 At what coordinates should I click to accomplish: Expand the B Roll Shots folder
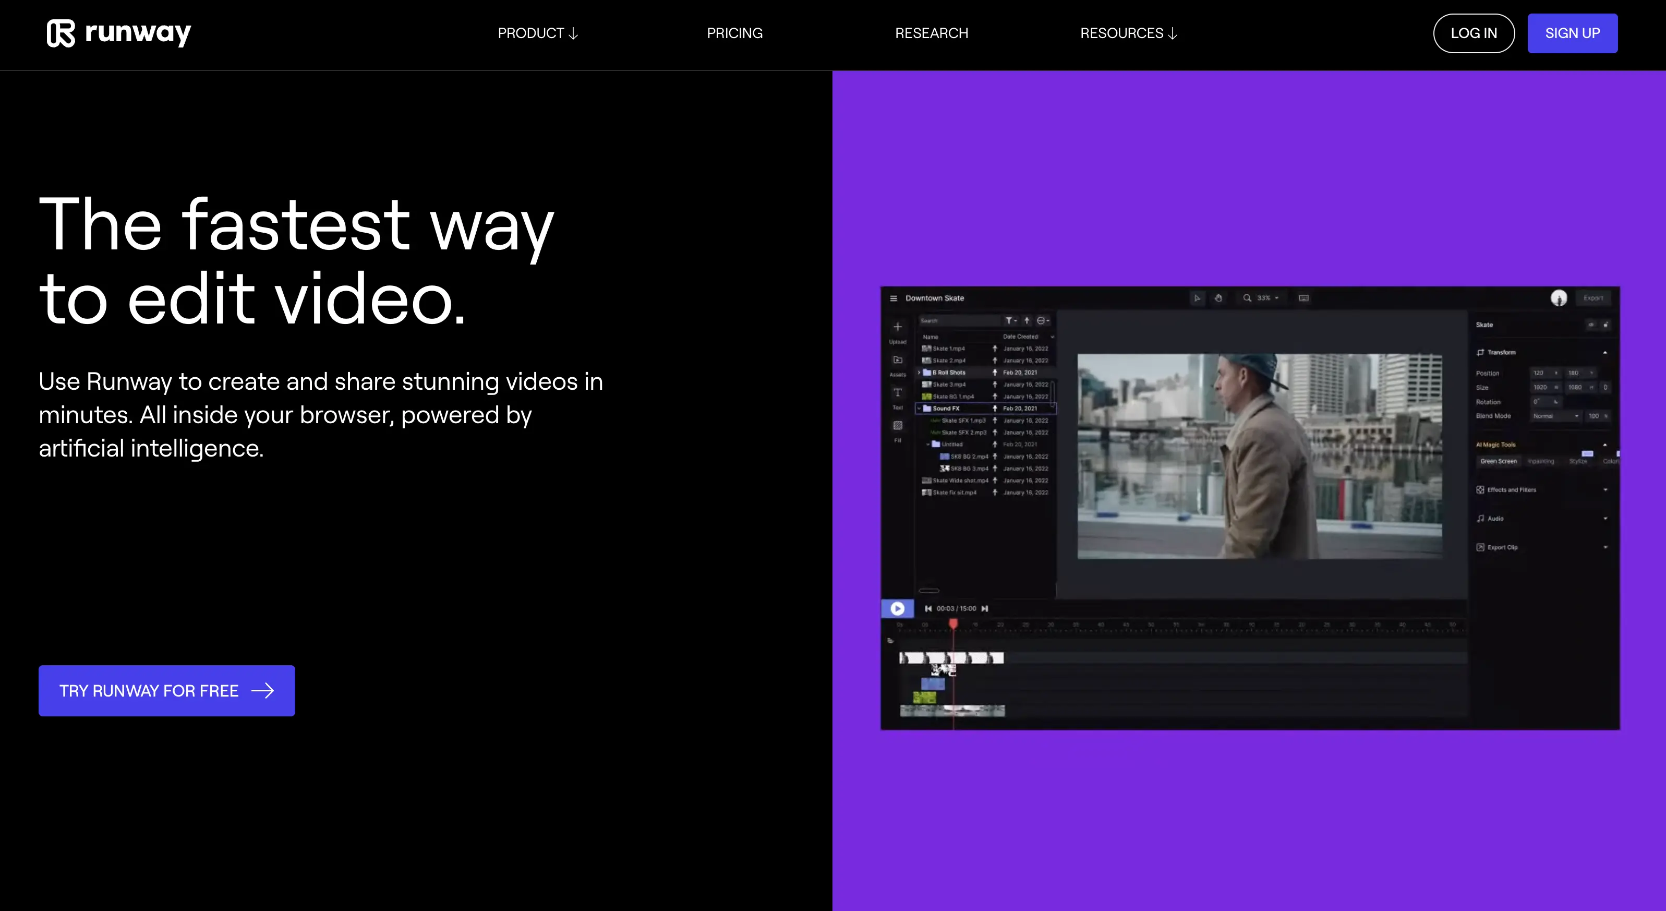coord(919,373)
